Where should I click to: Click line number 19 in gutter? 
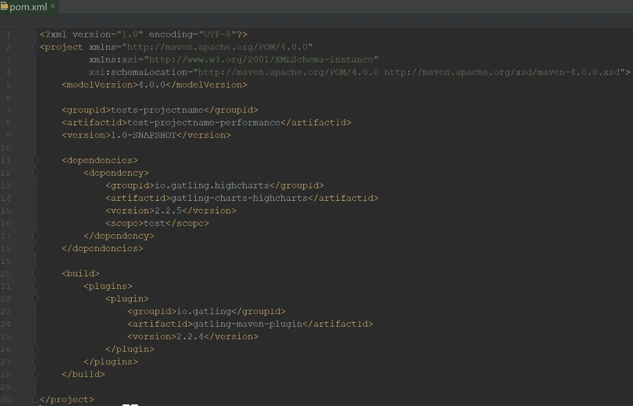pyautogui.click(x=5, y=261)
